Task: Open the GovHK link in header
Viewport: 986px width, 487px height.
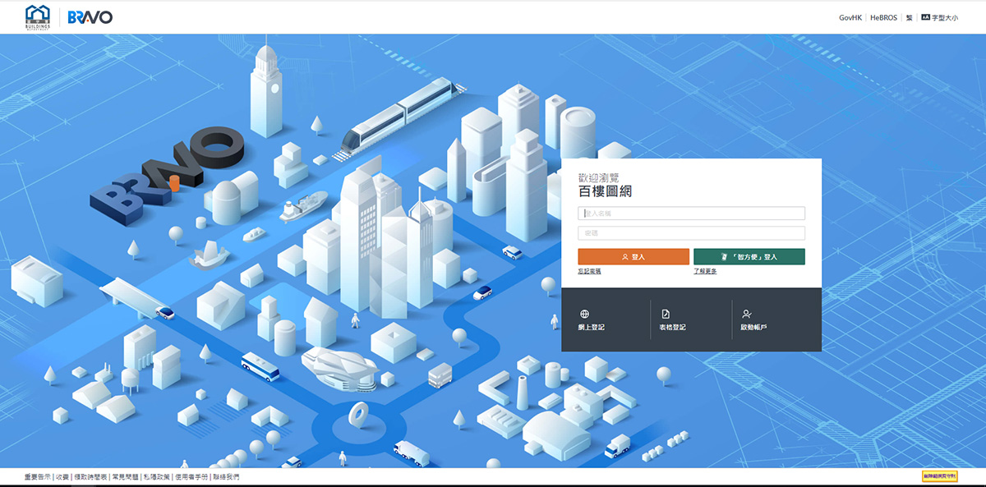Action: pos(850,17)
